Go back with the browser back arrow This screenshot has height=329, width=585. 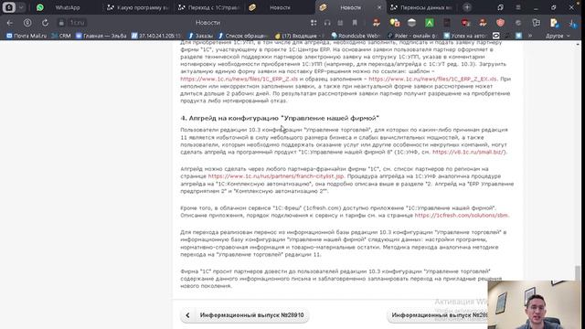(x=10, y=23)
